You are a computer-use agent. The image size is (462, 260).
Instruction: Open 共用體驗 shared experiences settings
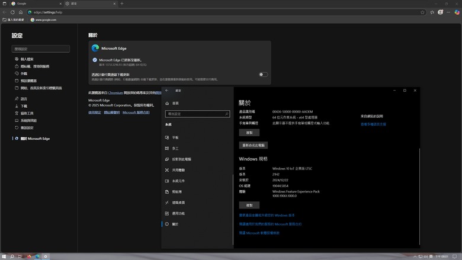(175, 170)
